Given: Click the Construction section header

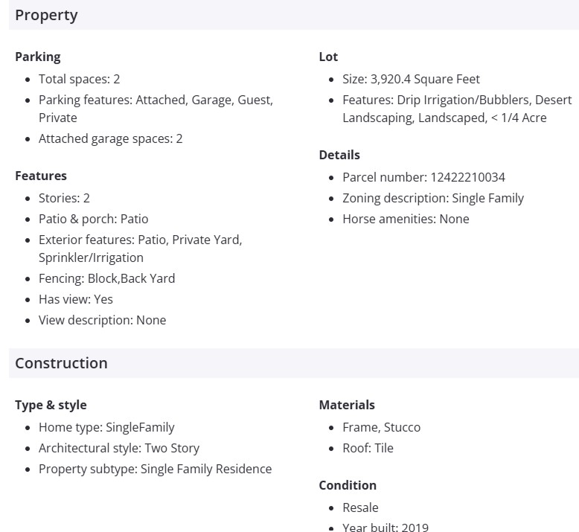Looking at the screenshot, I should [x=61, y=363].
